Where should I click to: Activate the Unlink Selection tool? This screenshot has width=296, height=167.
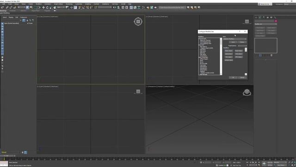tap(11, 7)
